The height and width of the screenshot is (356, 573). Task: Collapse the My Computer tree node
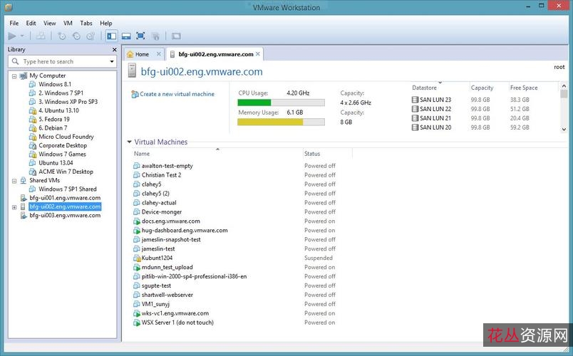pyautogui.click(x=14, y=76)
